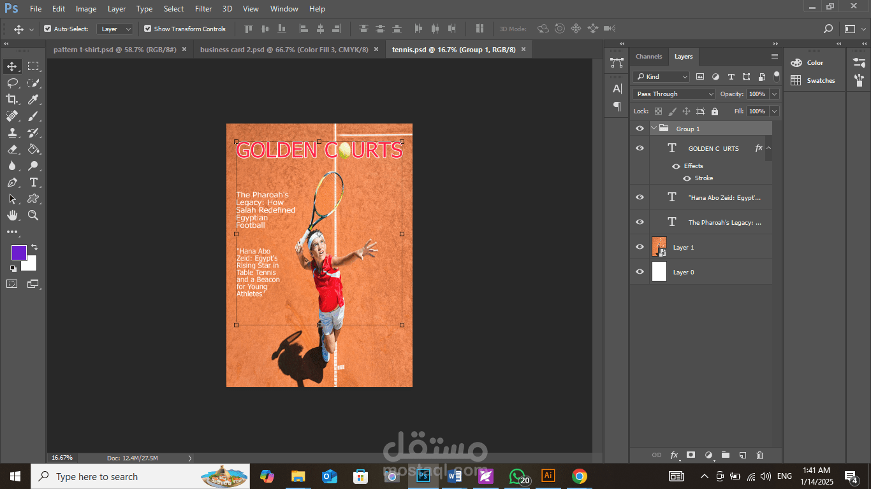Pick the Eraser tool
This screenshot has height=489, width=871.
12,150
